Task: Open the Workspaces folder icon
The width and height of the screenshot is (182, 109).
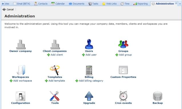Action: 21,70
